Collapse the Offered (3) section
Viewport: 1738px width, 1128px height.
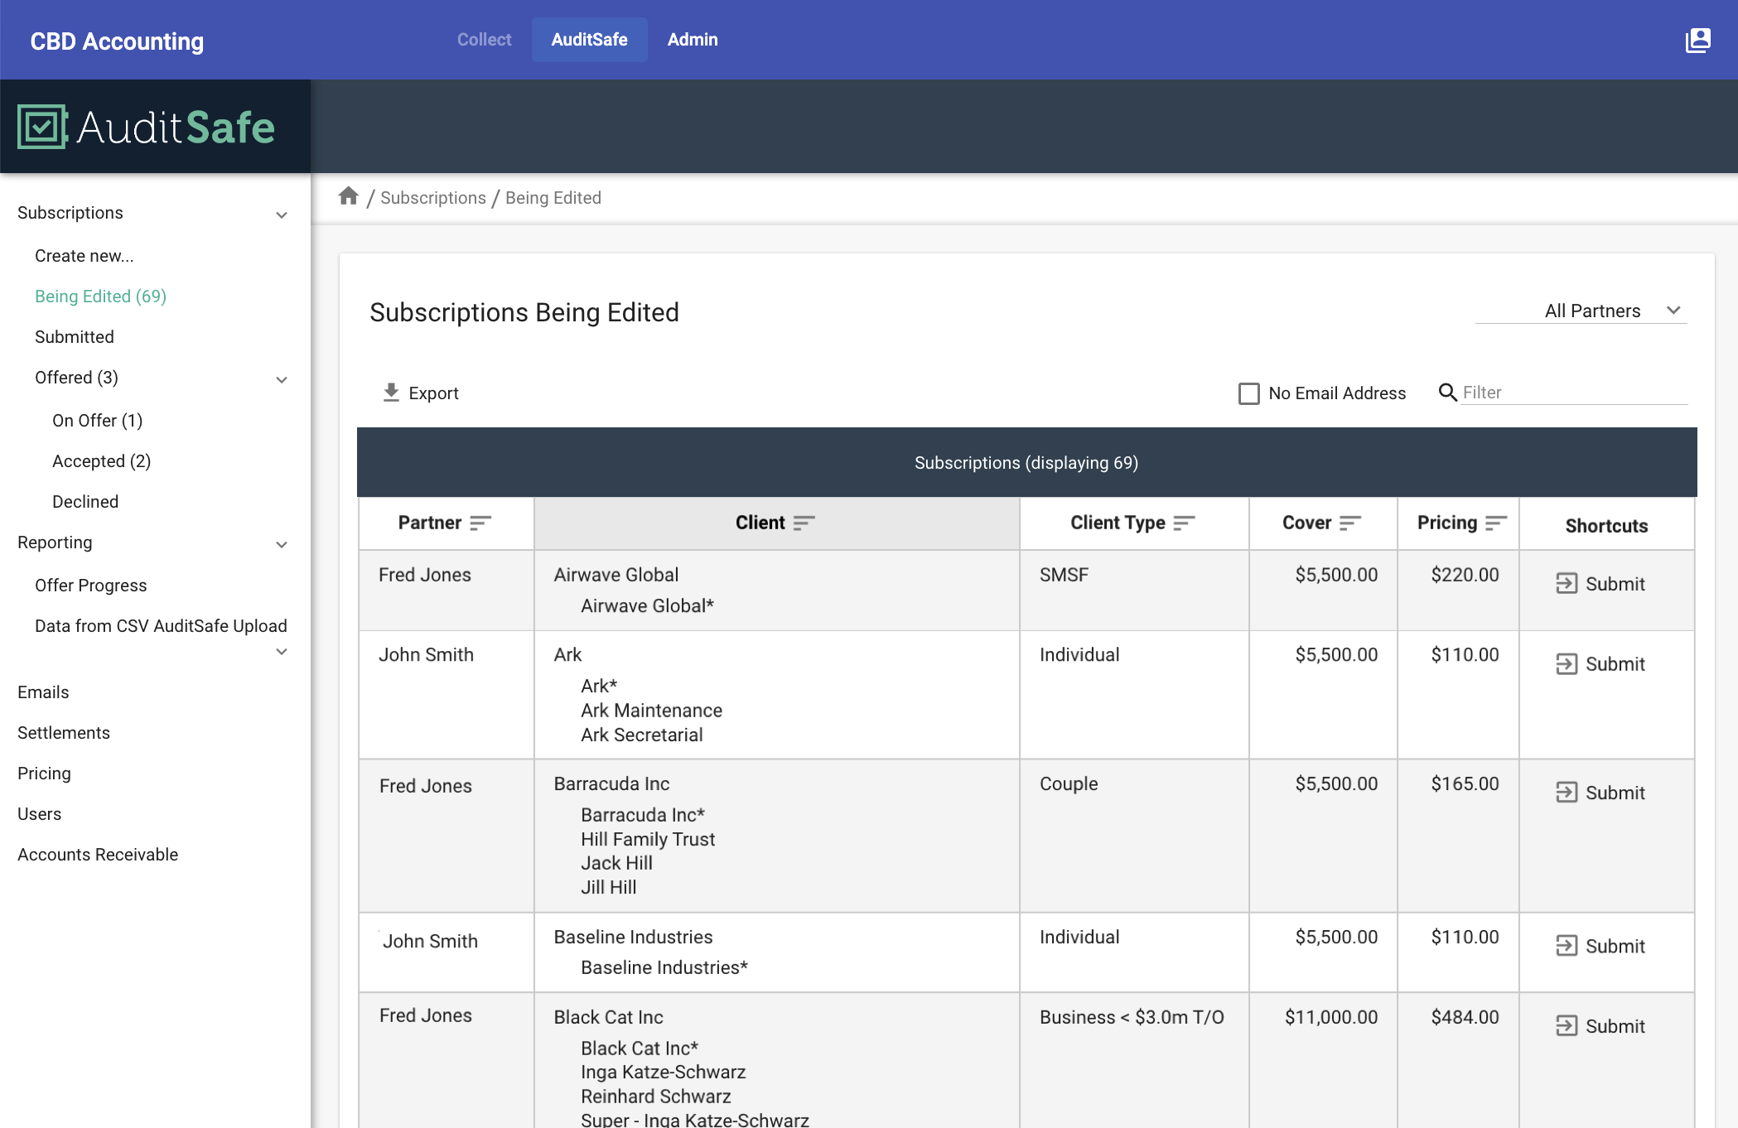281,378
